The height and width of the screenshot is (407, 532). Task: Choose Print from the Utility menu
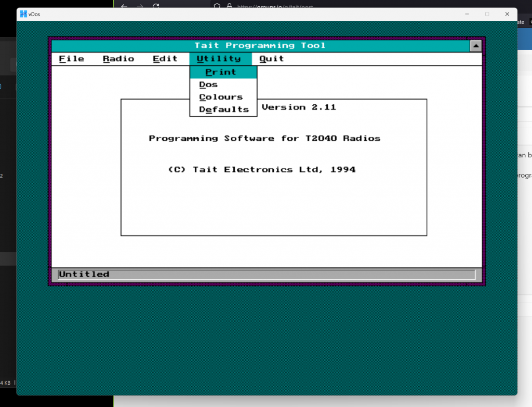pyautogui.click(x=221, y=72)
